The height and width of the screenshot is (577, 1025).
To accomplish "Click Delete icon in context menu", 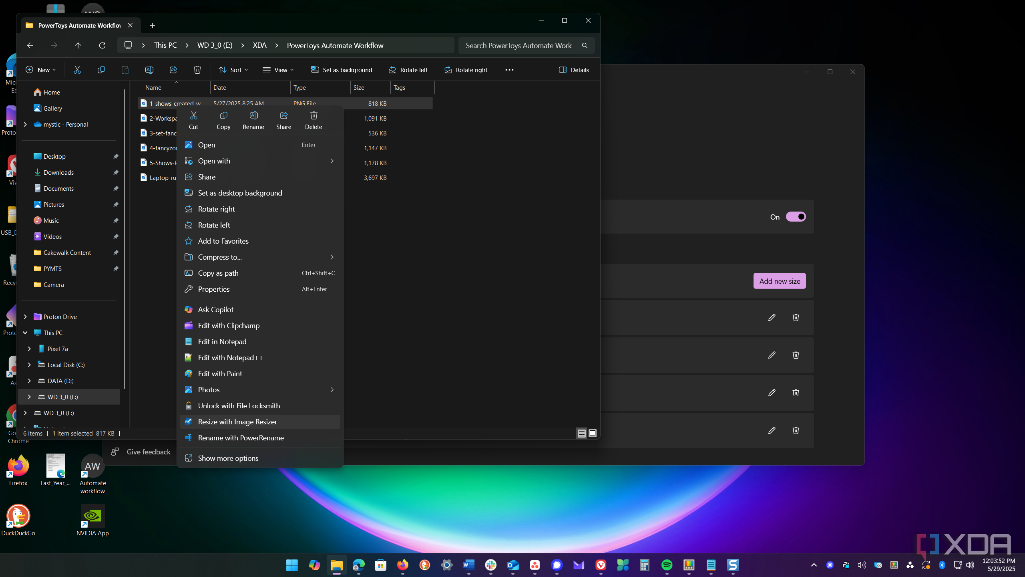I will click(x=314, y=120).
